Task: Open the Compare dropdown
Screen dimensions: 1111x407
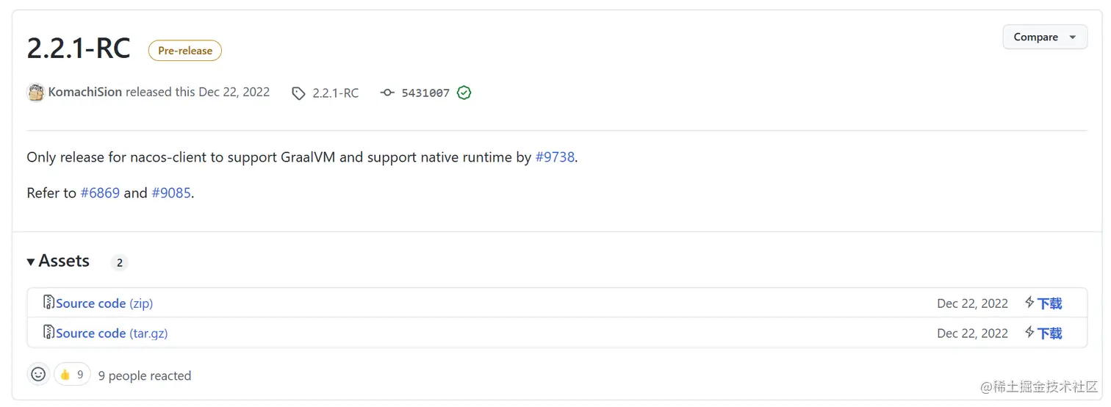Action: [x=1044, y=37]
